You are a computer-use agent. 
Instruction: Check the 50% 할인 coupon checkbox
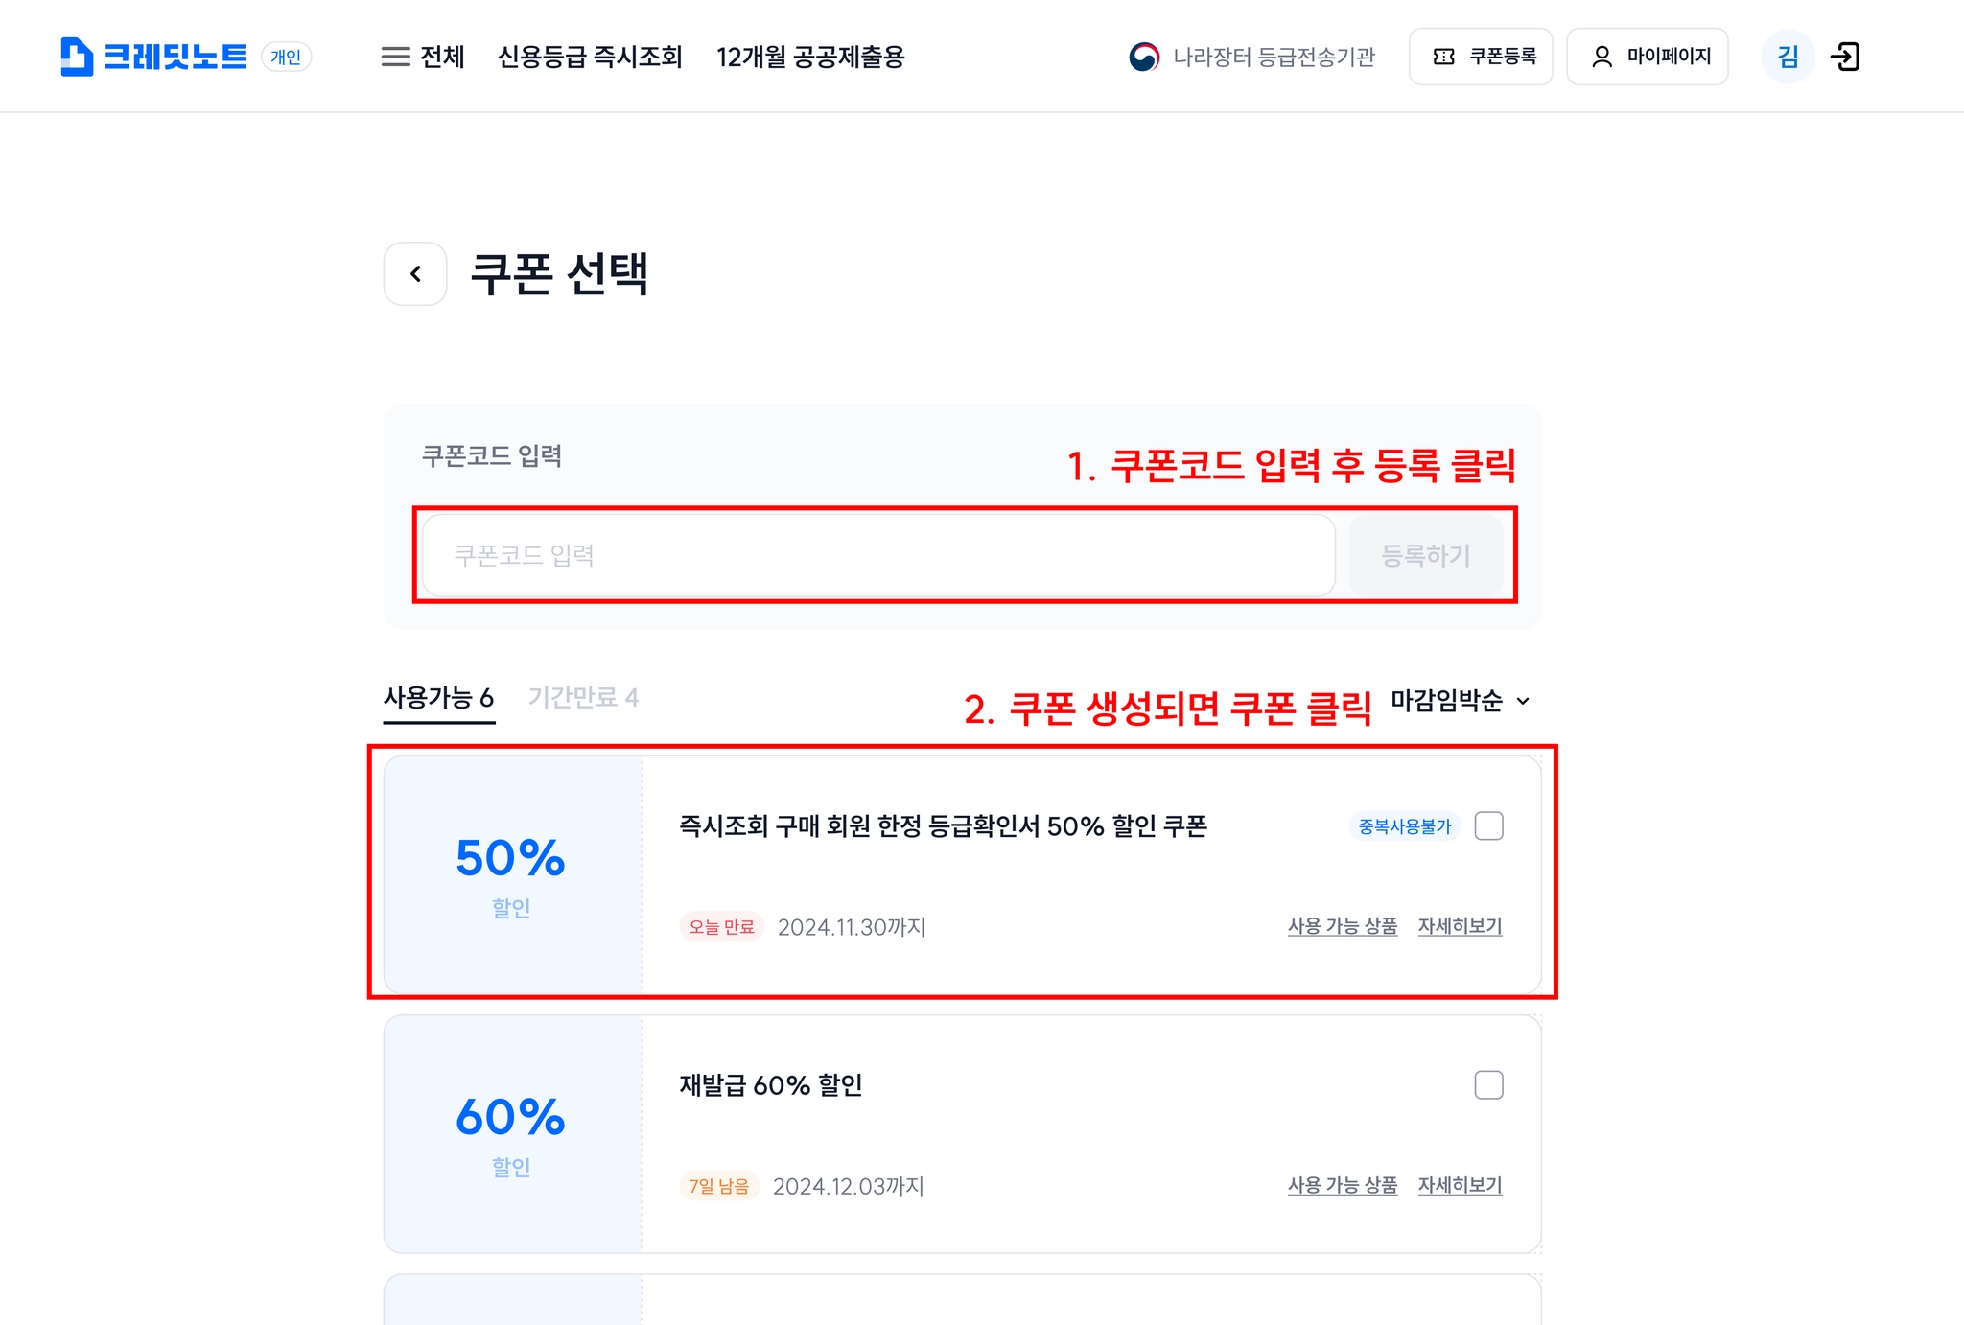click(1488, 825)
